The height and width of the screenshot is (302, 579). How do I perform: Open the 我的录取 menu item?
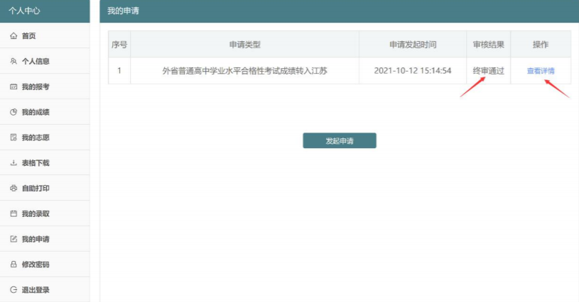35,213
